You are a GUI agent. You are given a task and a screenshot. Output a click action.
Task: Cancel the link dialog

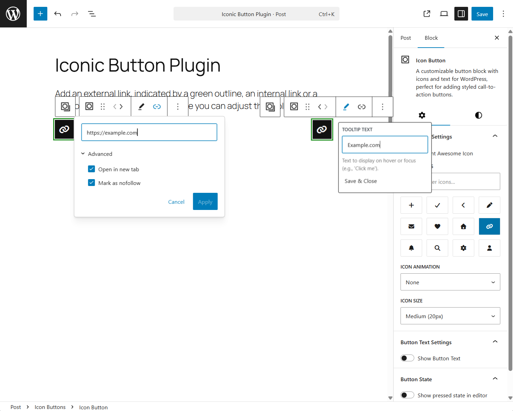point(176,202)
